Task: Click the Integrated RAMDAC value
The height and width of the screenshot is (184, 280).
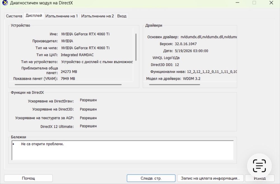Action: coord(77,55)
